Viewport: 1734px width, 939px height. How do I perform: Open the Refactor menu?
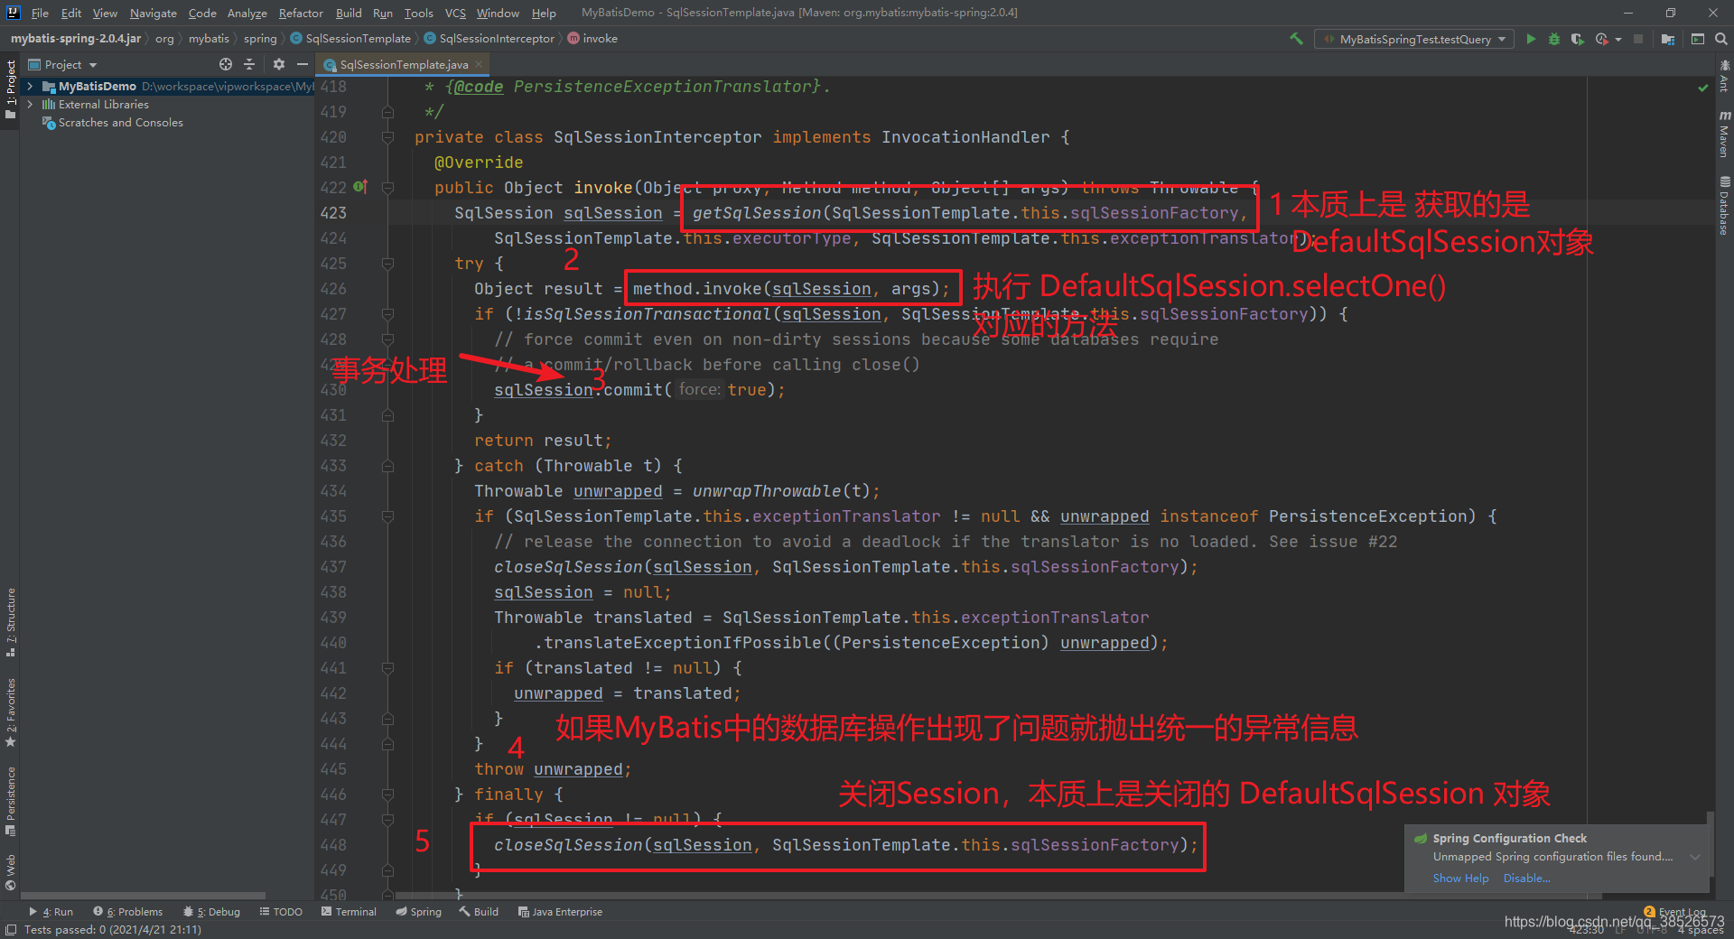pyautogui.click(x=300, y=13)
